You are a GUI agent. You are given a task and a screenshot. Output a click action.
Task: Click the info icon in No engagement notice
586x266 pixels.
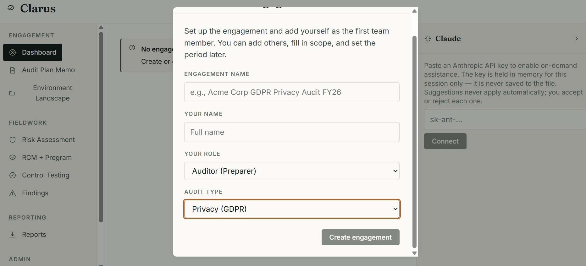(x=132, y=48)
